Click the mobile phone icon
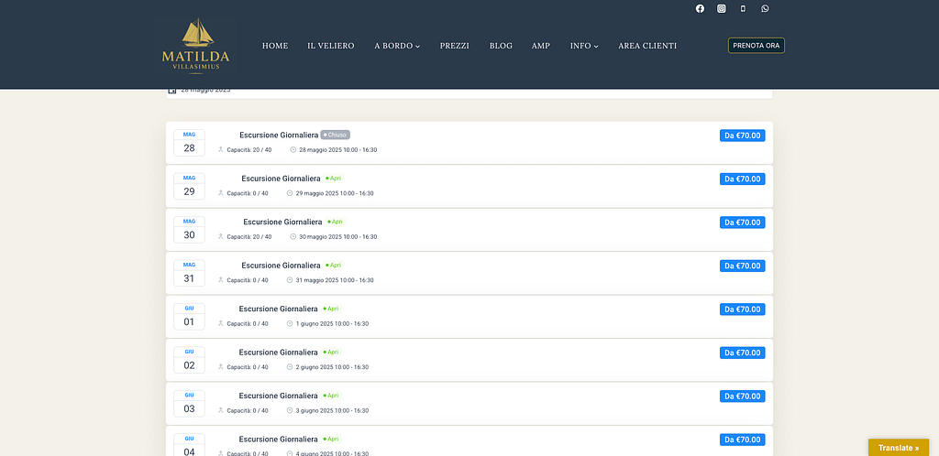 point(743,8)
